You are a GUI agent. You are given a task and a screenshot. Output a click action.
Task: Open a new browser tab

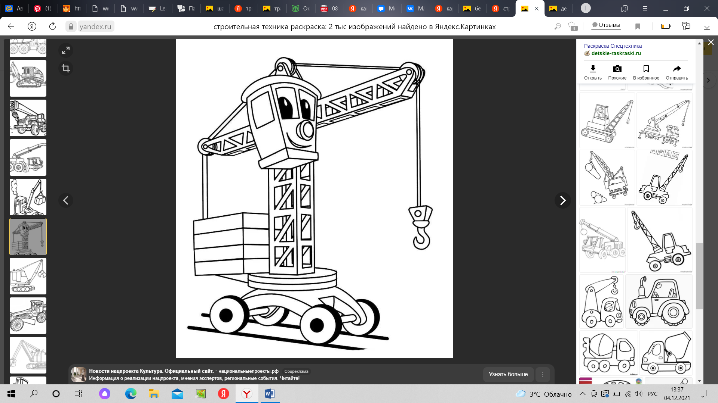click(586, 8)
